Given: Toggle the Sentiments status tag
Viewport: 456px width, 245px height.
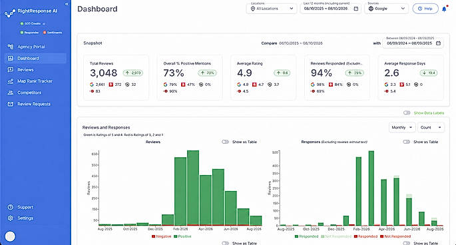Looking at the screenshot, I should click(53, 33).
